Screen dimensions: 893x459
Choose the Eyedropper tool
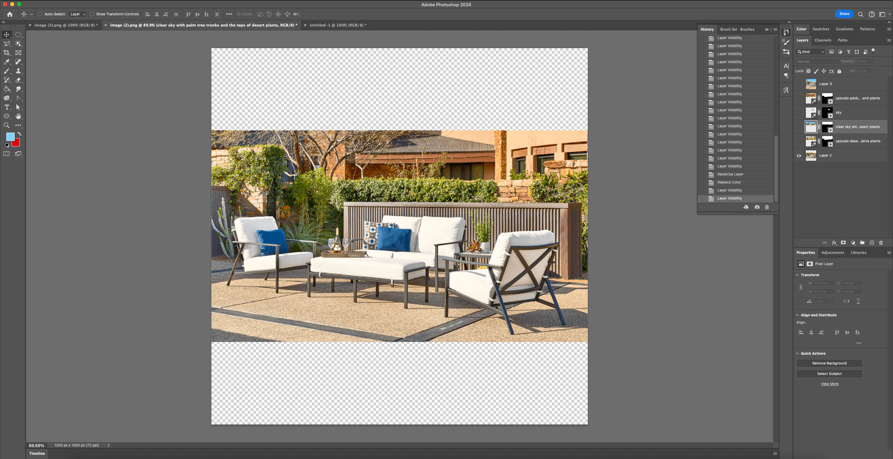point(7,62)
